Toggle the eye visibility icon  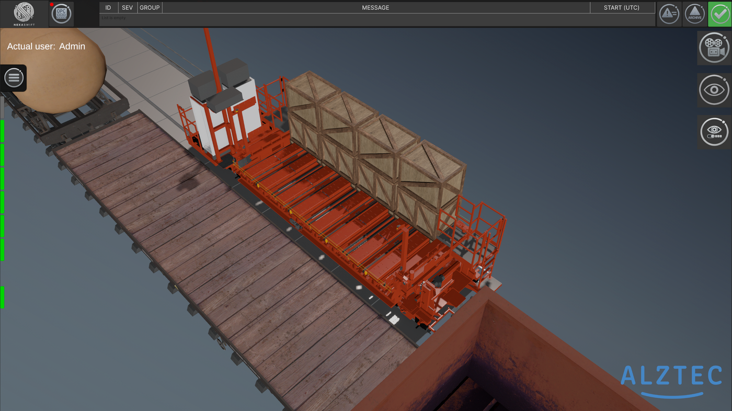click(x=714, y=90)
